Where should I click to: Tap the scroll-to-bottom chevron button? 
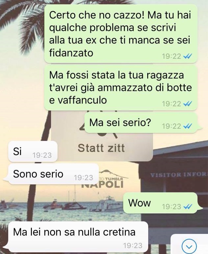(189, 246)
